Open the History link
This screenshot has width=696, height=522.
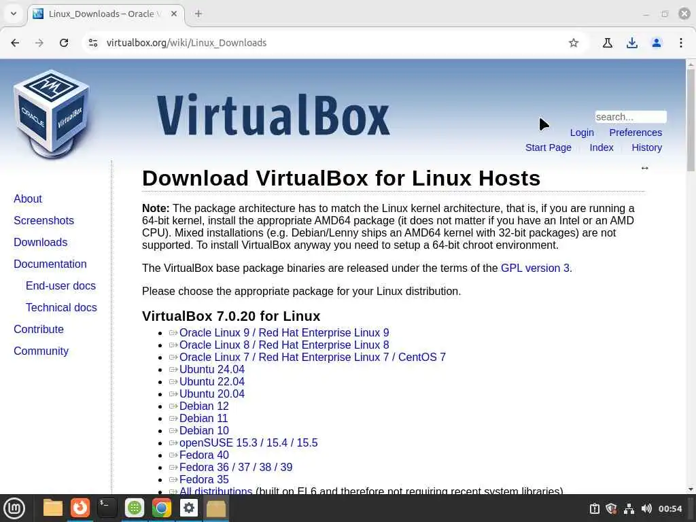647,147
